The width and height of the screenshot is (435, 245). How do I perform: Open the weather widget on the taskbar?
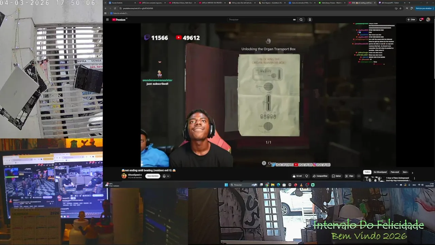[112, 185]
